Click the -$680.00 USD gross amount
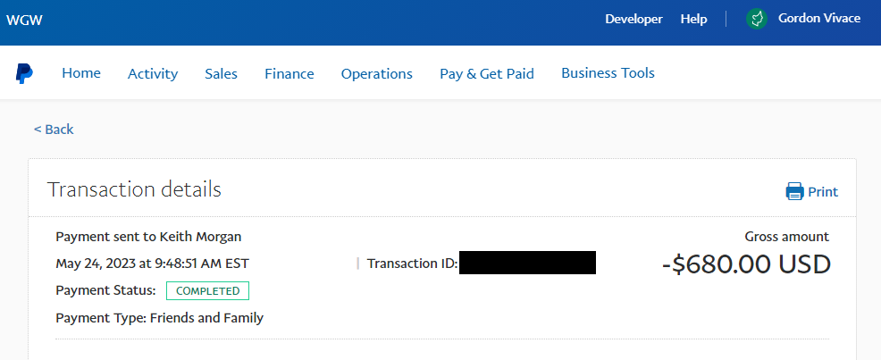The image size is (881, 360). (x=746, y=264)
